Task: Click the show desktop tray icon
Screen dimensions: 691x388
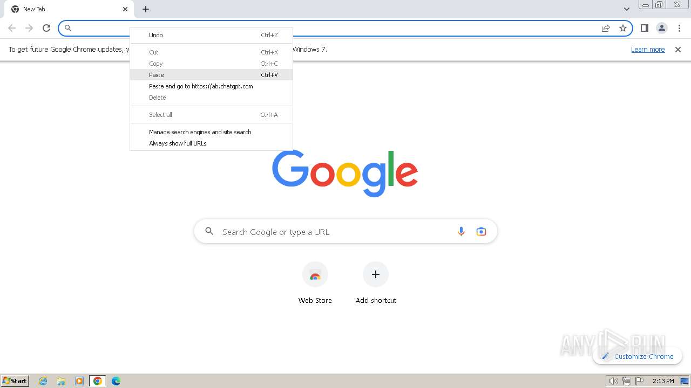Action: coord(685,381)
